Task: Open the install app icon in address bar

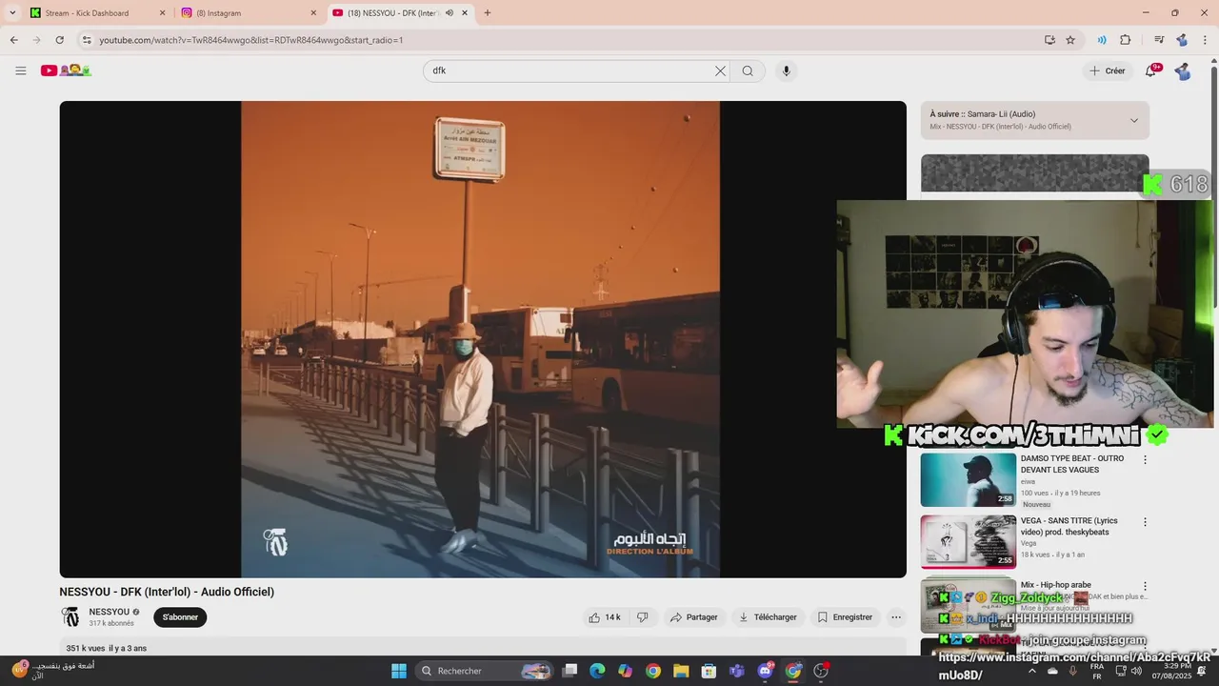Action: (x=1049, y=40)
